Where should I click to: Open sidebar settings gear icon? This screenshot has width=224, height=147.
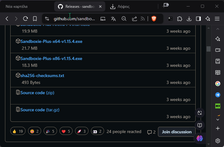coord(218,141)
